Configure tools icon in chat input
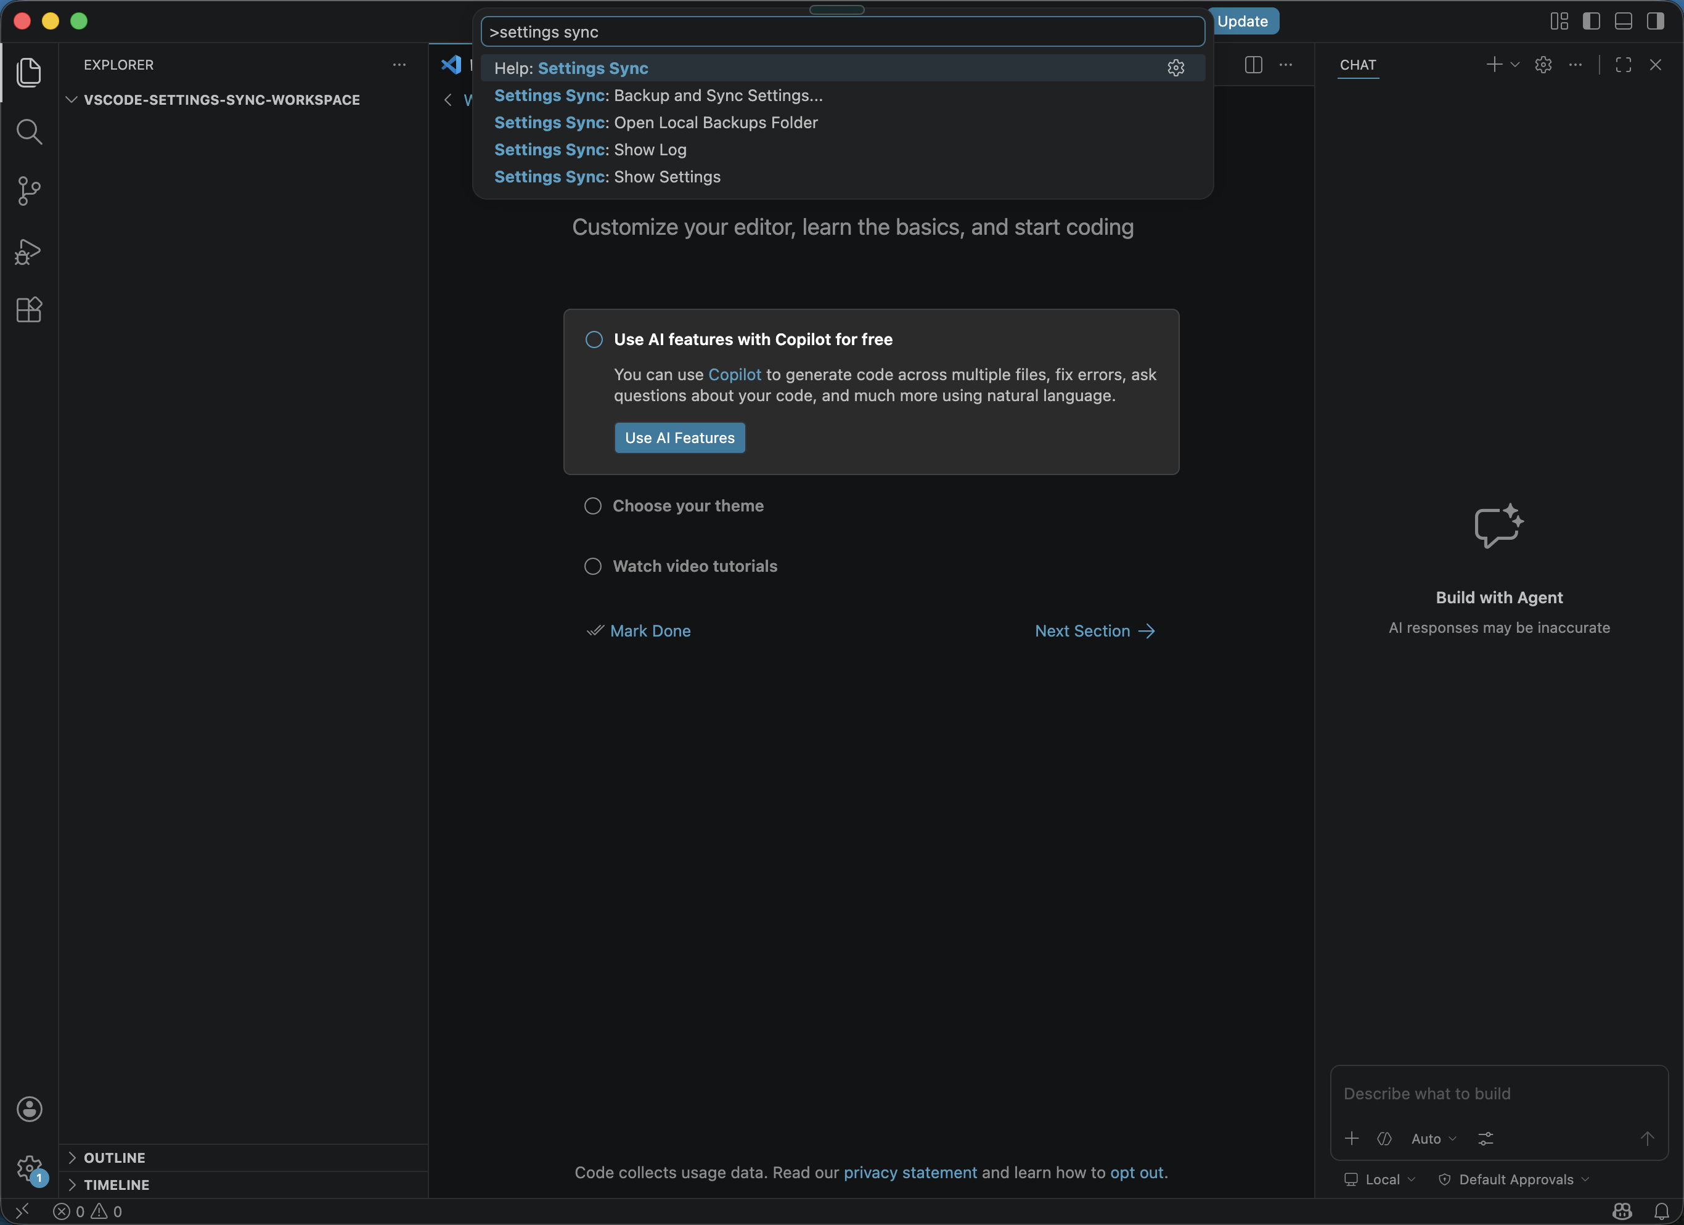Image resolution: width=1684 pixels, height=1225 pixels. [1486, 1139]
